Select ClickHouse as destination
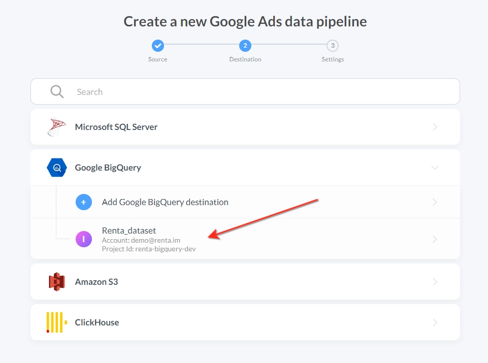Viewport: 488px width, 363px height. pos(245,322)
